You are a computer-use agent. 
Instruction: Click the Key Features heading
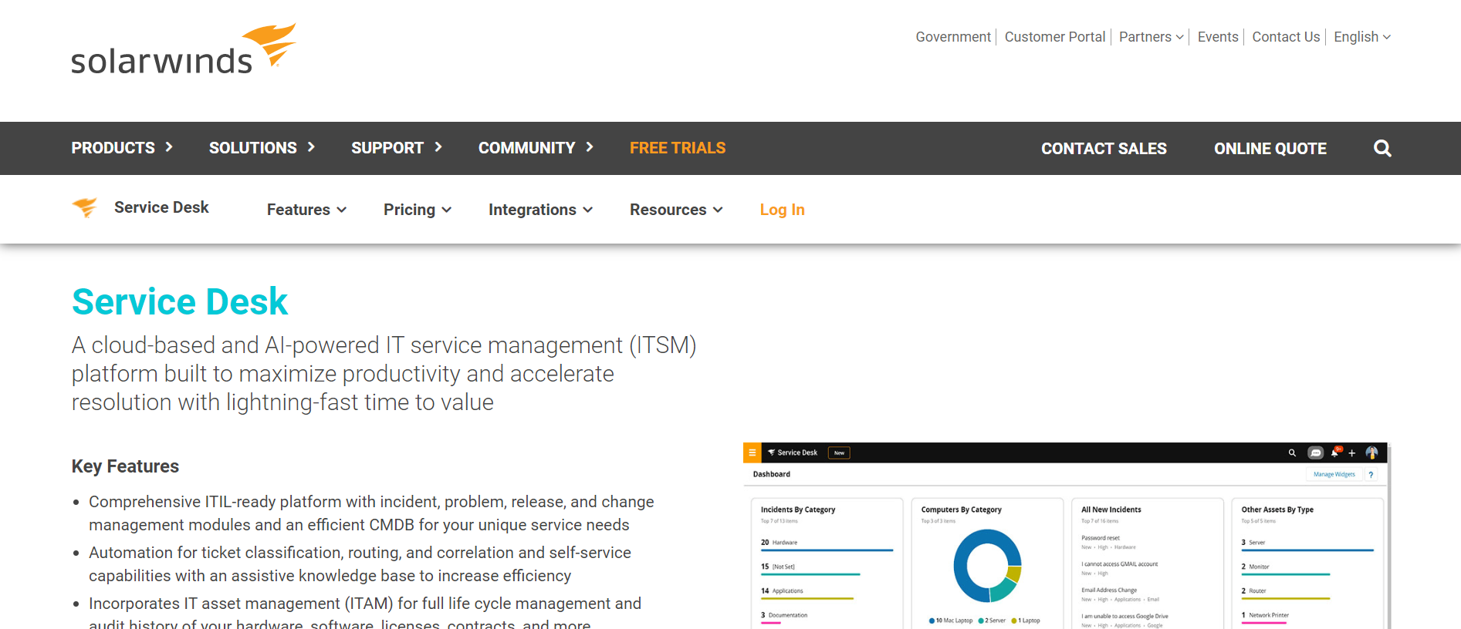click(x=125, y=466)
